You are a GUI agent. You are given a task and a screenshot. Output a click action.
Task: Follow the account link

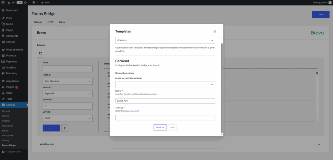click(x=135, y=111)
